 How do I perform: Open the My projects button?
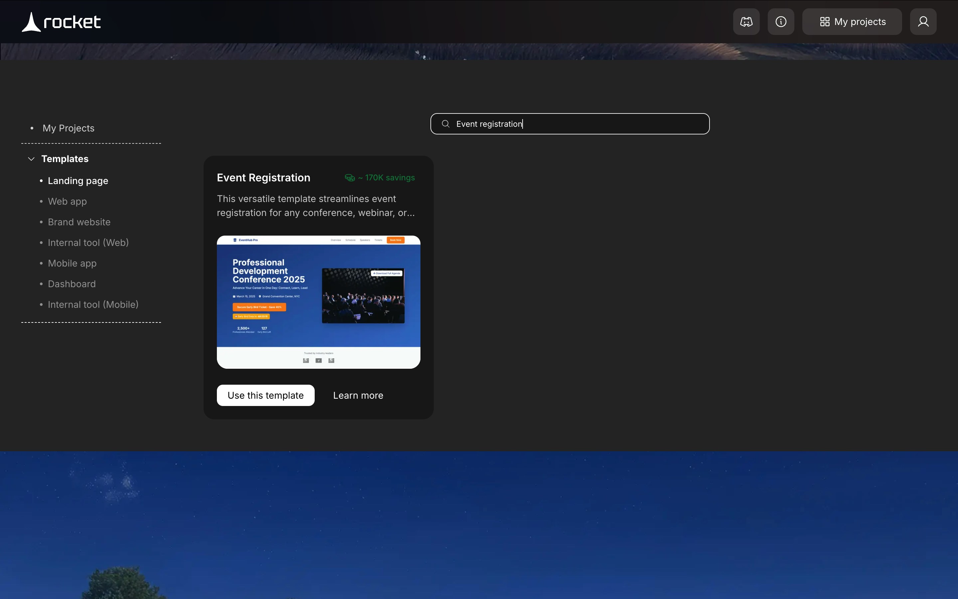pyautogui.click(x=852, y=22)
